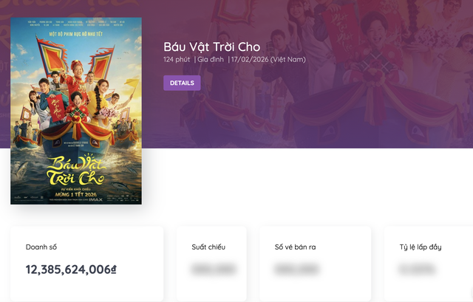Click the Doanh số card label
The image size is (473, 302).
tap(41, 247)
